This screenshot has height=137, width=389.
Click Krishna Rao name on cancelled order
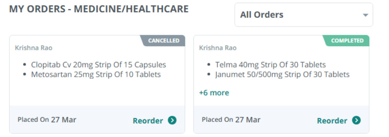point(34,48)
